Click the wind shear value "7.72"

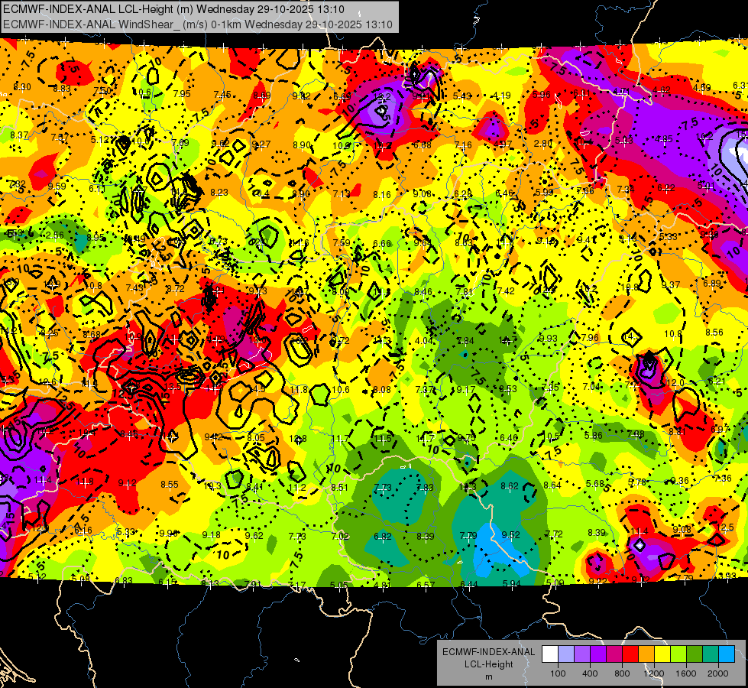point(554,534)
